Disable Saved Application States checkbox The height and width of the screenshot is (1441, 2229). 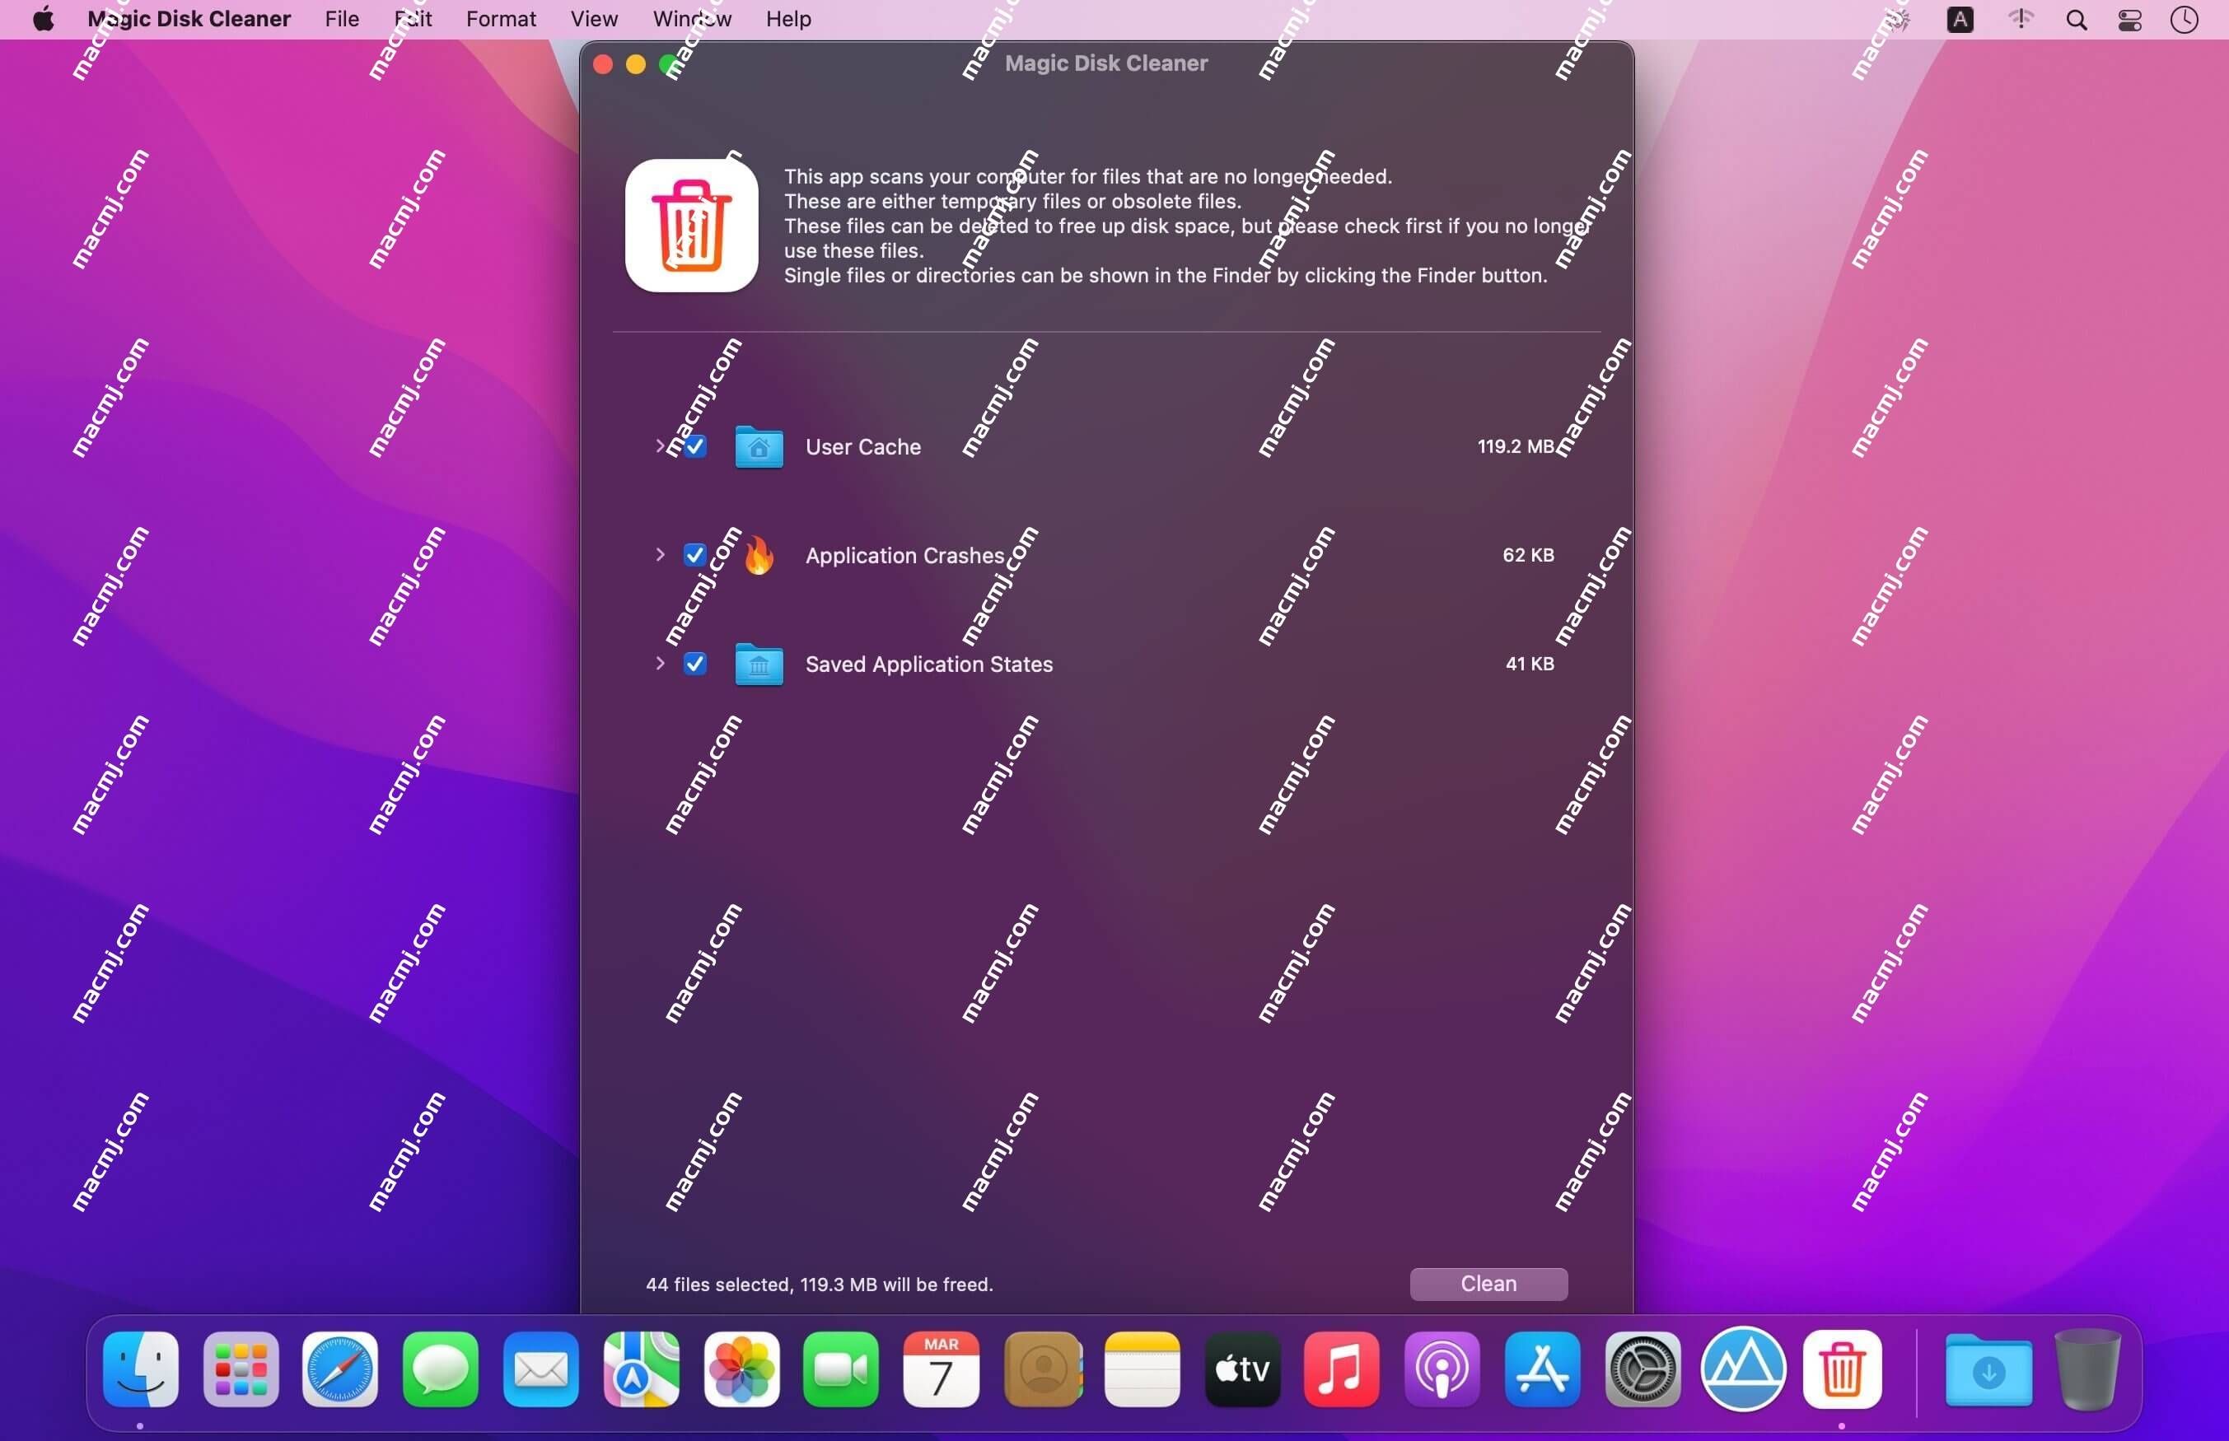pos(694,663)
